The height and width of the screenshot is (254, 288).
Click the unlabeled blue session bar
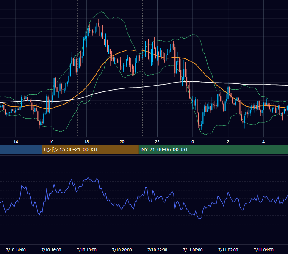21,149
